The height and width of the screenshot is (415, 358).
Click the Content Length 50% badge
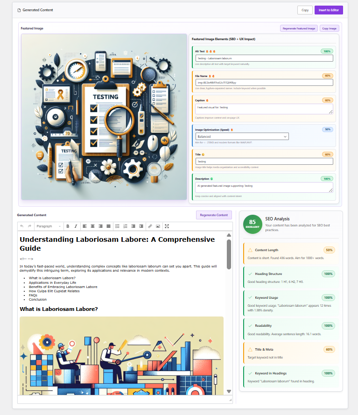[329, 250]
